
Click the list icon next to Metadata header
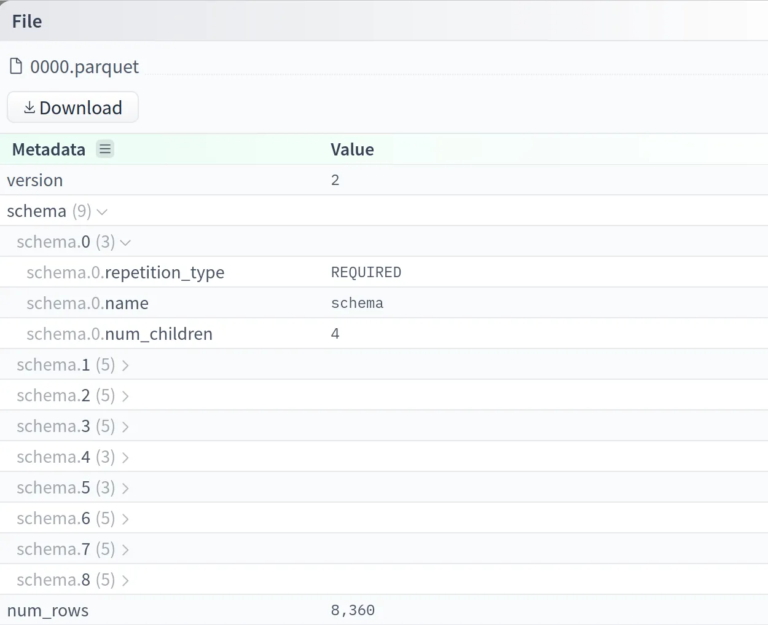coord(104,149)
